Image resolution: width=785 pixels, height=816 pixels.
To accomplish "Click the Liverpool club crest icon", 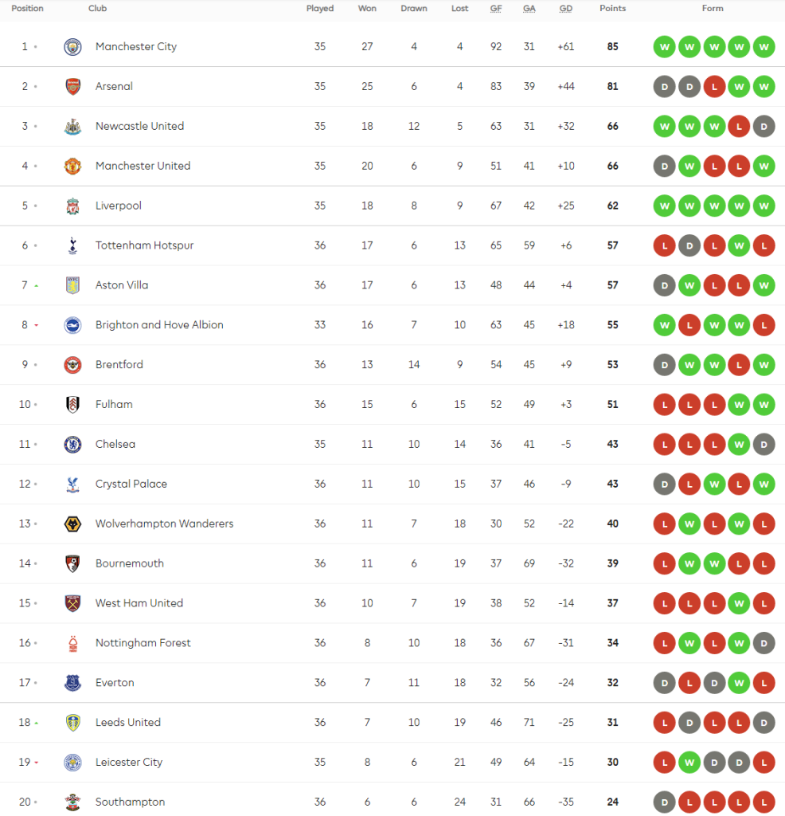I will [x=72, y=206].
